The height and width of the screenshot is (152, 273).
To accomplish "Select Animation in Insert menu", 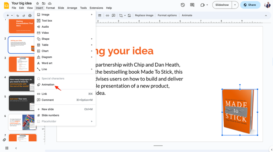I will pyautogui.click(x=65, y=84).
